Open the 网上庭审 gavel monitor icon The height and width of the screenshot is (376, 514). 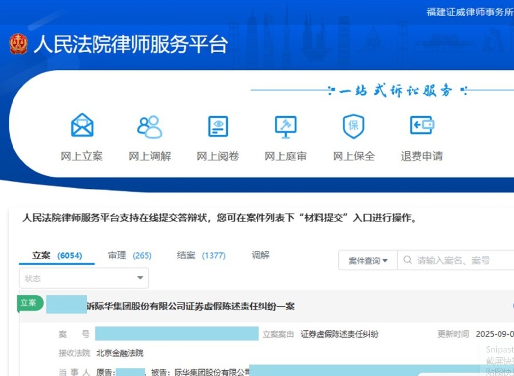286,127
